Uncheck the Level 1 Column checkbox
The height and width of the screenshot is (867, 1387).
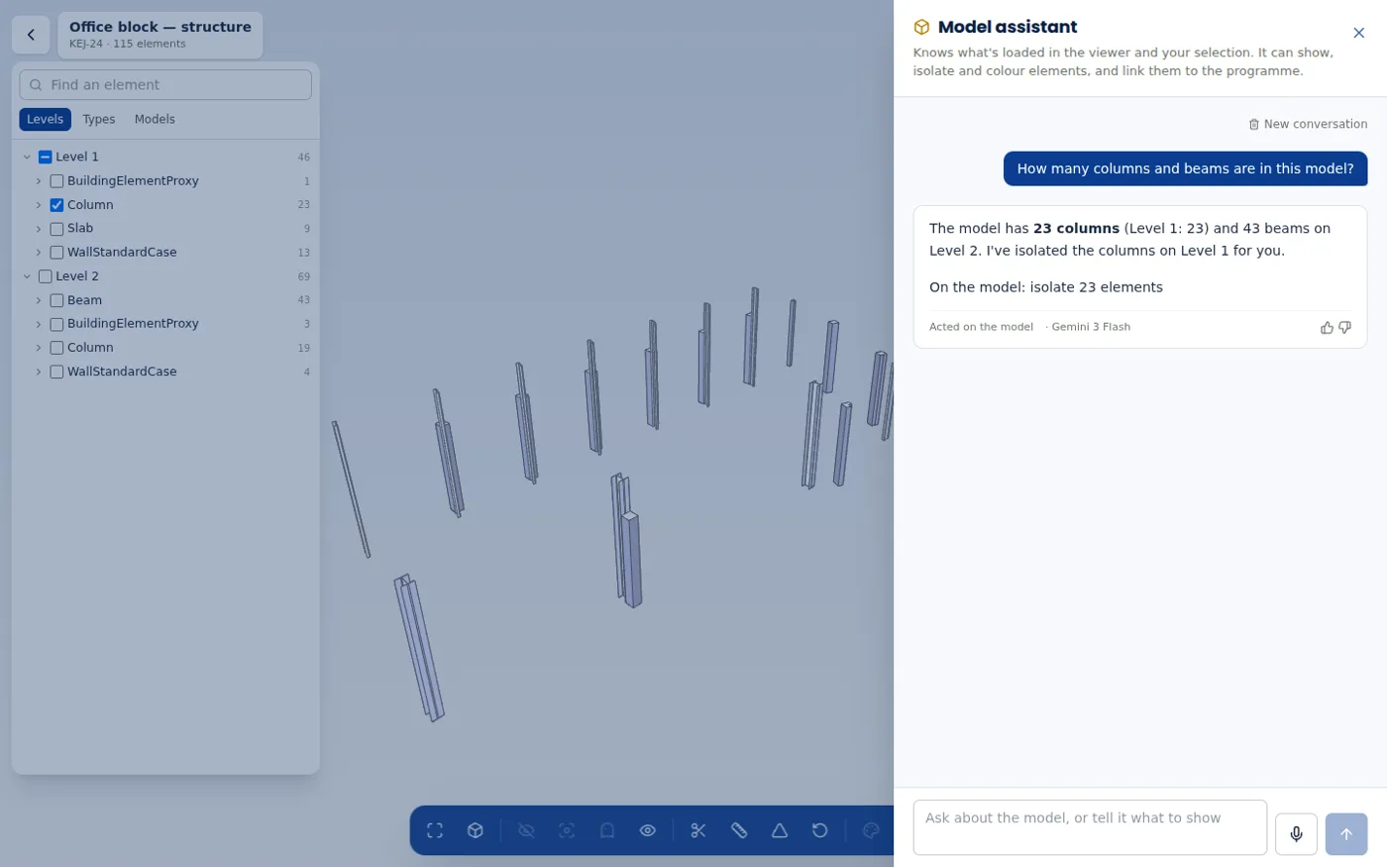56,205
